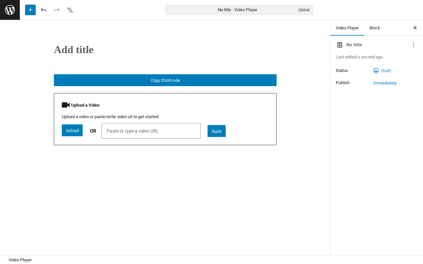Click the WordPress logo to view posts
Screen dimensions: 423x264
[x=10, y=10]
